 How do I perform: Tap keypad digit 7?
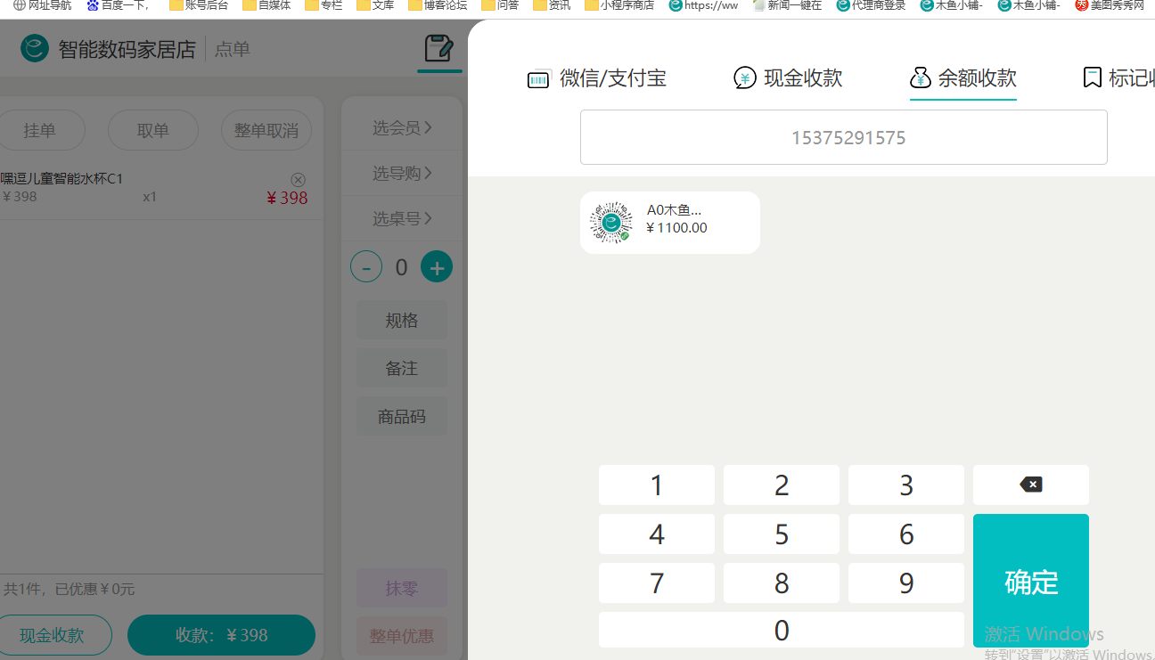pos(657,583)
